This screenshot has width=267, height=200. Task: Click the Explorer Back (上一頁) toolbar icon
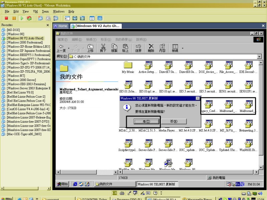[x=61, y=48]
